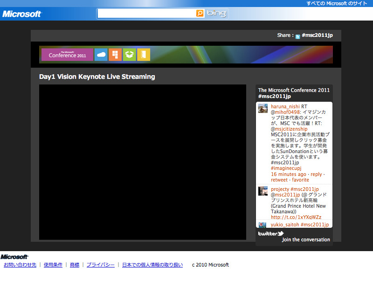Image resolution: width=373 pixels, height=281 pixels.
Task: Click the orange Bing search magnifier button
Action: [200, 14]
